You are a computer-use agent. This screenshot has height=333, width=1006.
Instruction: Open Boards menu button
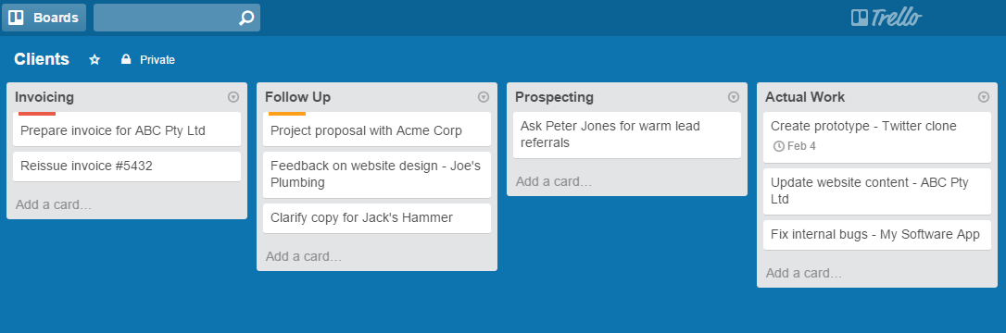tap(44, 18)
